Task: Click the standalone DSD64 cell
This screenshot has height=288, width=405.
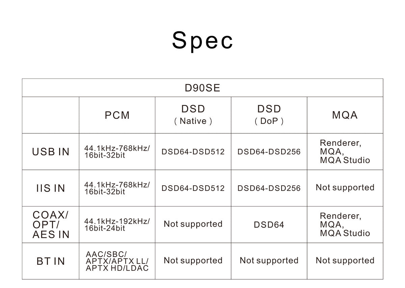Action: pyautogui.click(x=269, y=225)
